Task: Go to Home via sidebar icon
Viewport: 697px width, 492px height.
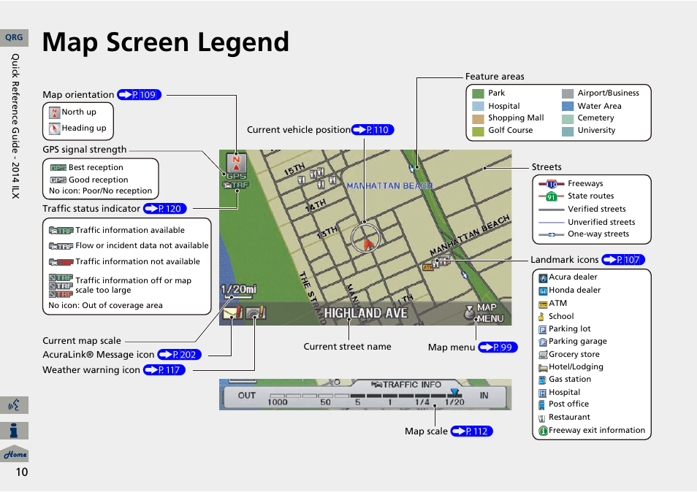Action: pyautogui.click(x=14, y=453)
